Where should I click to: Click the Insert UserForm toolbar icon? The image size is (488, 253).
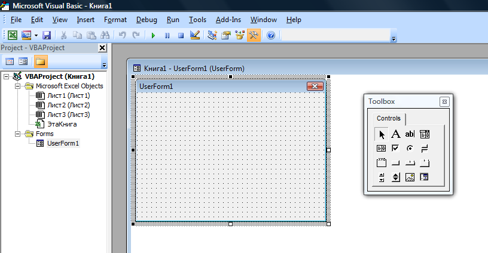(26, 35)
